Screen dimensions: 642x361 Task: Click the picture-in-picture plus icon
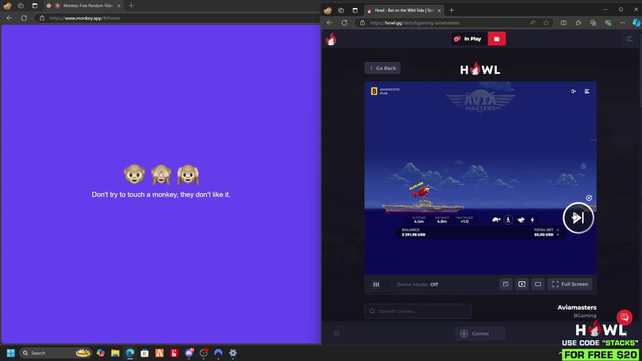[x=522, y=284]
